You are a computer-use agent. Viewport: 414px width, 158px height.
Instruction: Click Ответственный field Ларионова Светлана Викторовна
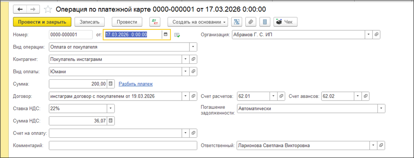(x=304, y=145)
